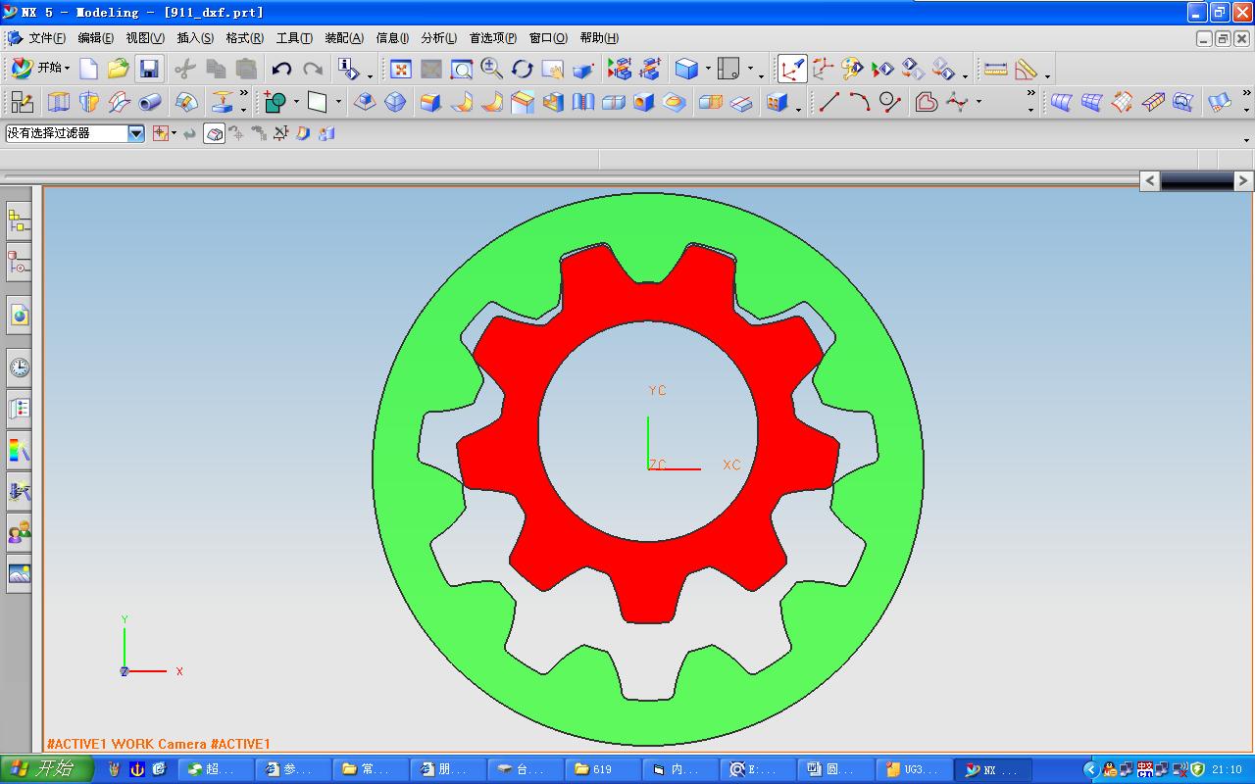1255x784 pixels.
Task: Expand the curve toolbar overflow chevron
Action: click(1030, 95)
